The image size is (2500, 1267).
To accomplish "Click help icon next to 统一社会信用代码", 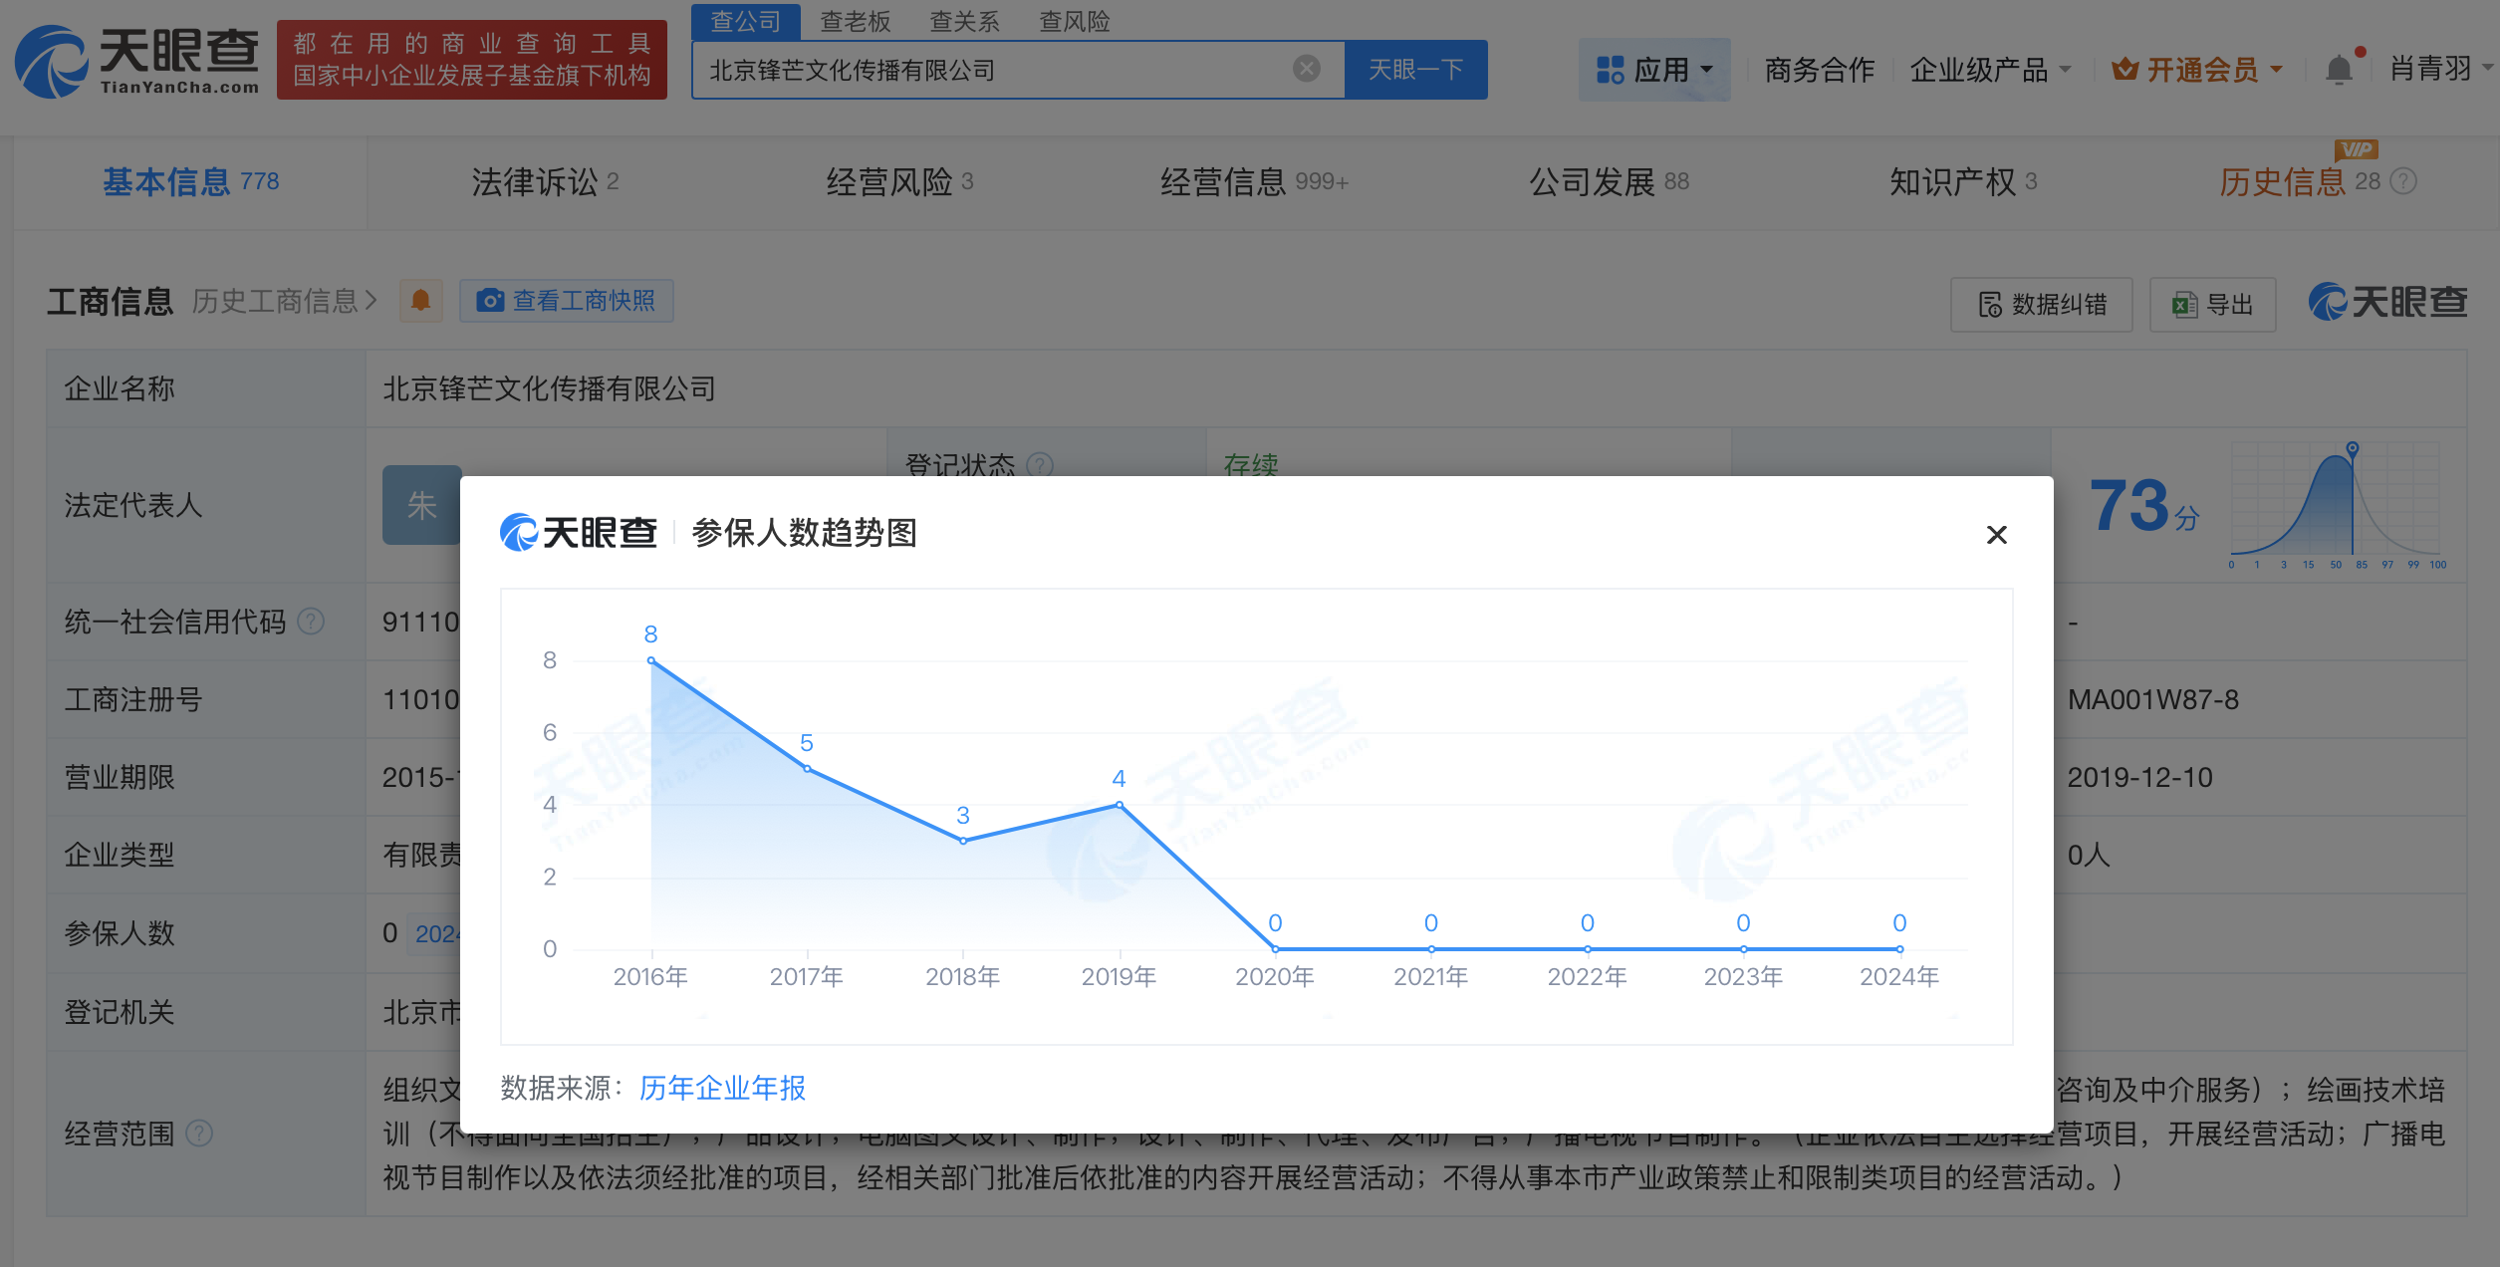I will pyautogui.click(x=311, y=622).
